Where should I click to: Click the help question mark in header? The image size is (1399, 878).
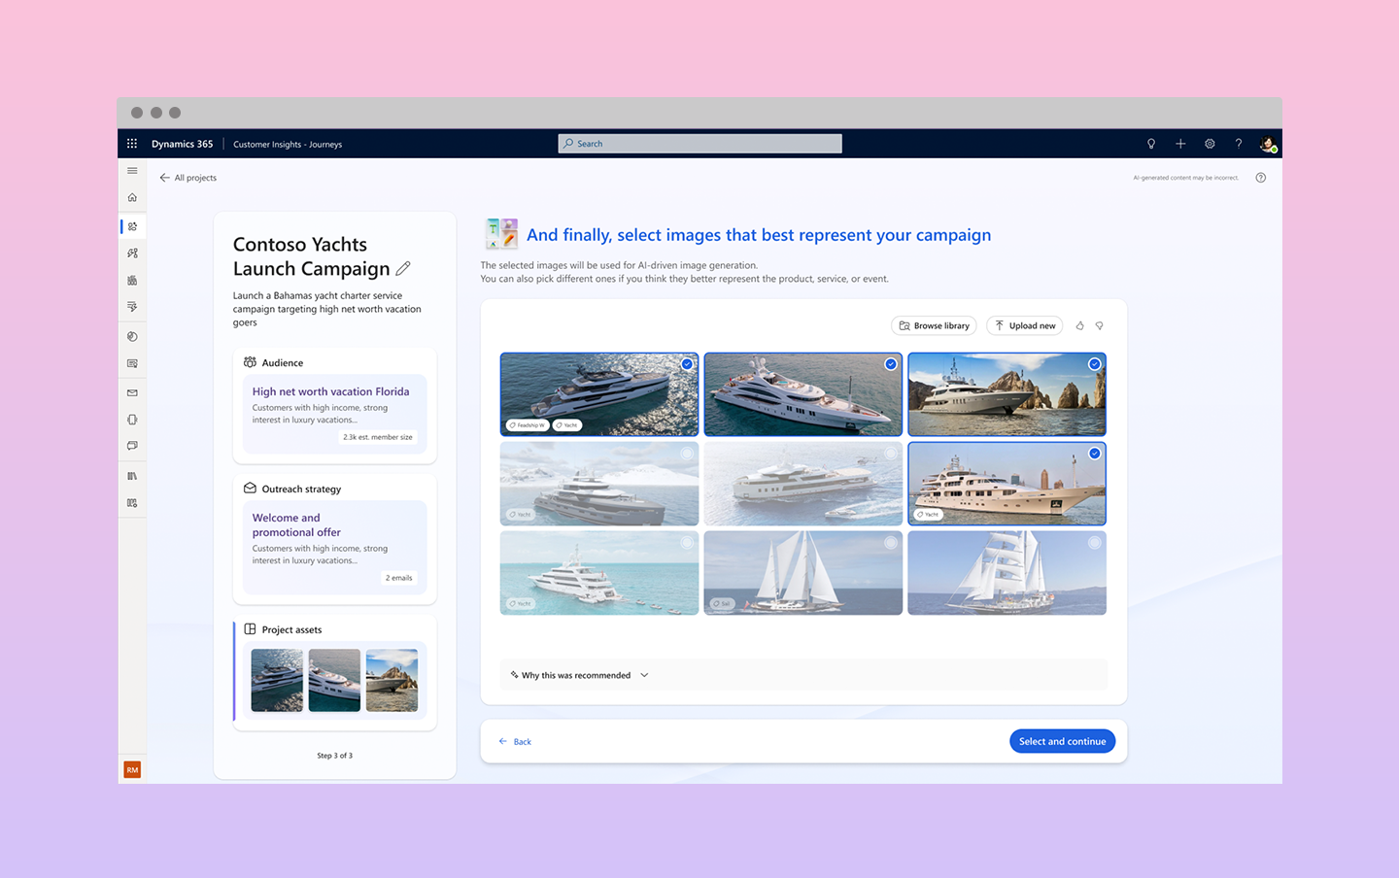pos(1239,144)
